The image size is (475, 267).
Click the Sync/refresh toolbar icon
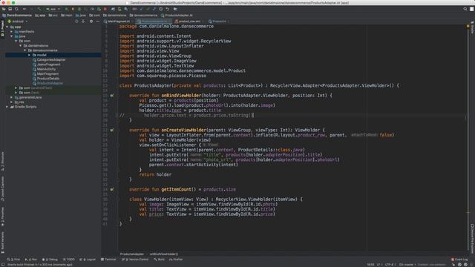(16, 9)
